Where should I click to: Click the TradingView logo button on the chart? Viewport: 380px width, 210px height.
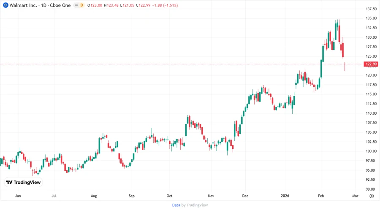(23, 183)
